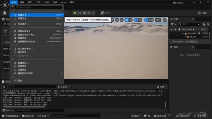Open the output log 设置 dropdown

[161, 87]
